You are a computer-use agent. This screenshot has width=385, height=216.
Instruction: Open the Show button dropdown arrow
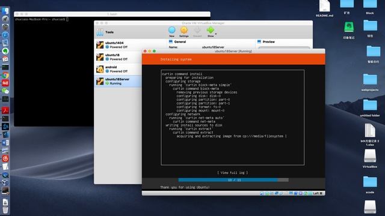click(216, 34)
